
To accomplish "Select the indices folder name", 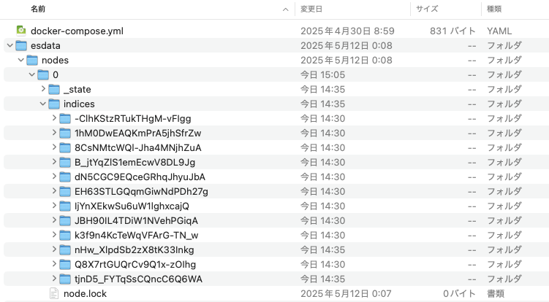I will [x=79, y=104].
